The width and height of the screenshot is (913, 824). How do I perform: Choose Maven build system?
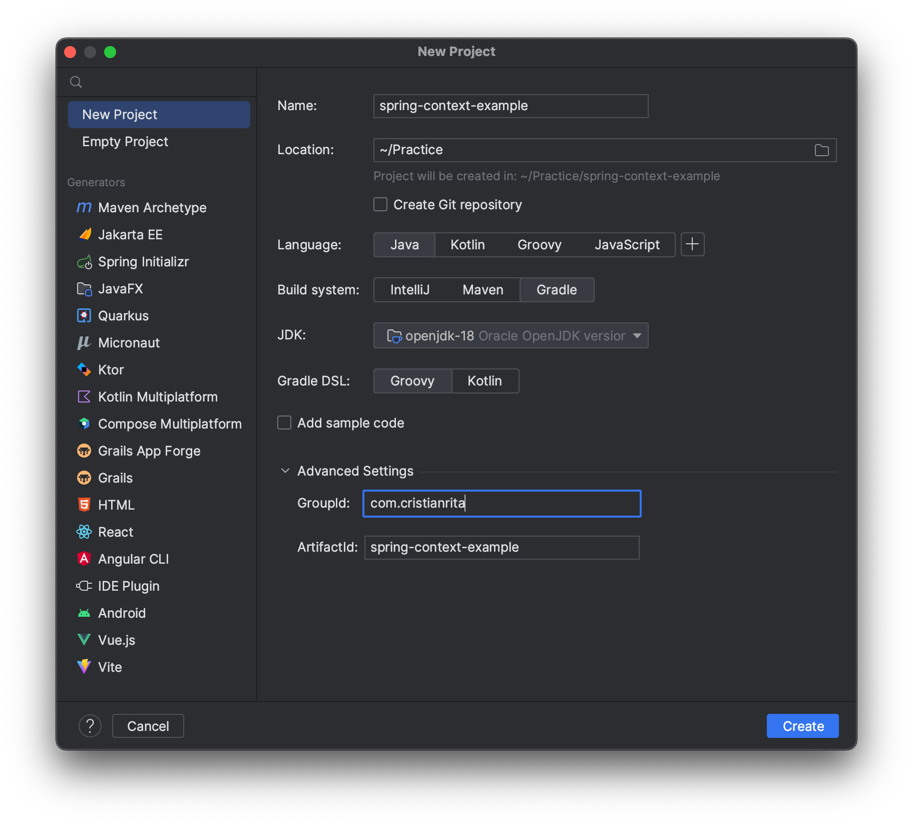click(483, 290)
